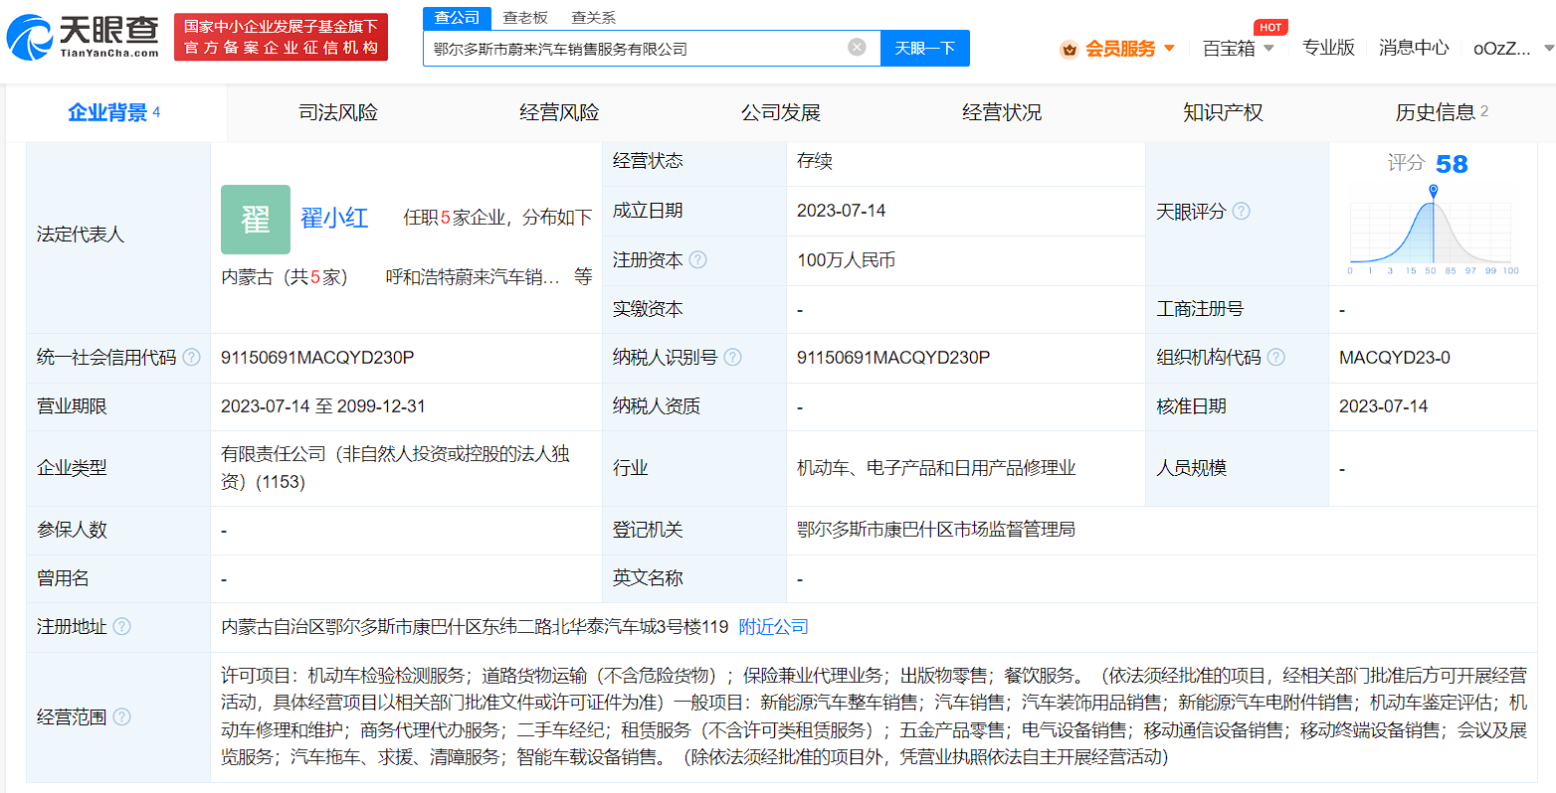This screenshot has width=1556, height=793.
Task: Click the crown icon next to 会员服务
Action: point(1070,47)
